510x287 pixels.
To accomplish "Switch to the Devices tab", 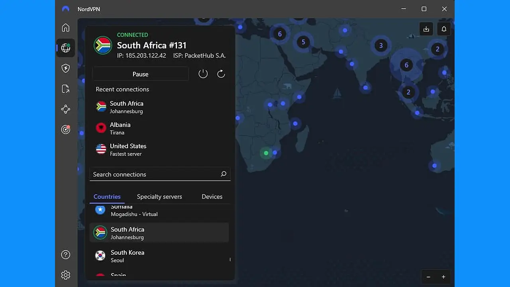I will 212,197.
